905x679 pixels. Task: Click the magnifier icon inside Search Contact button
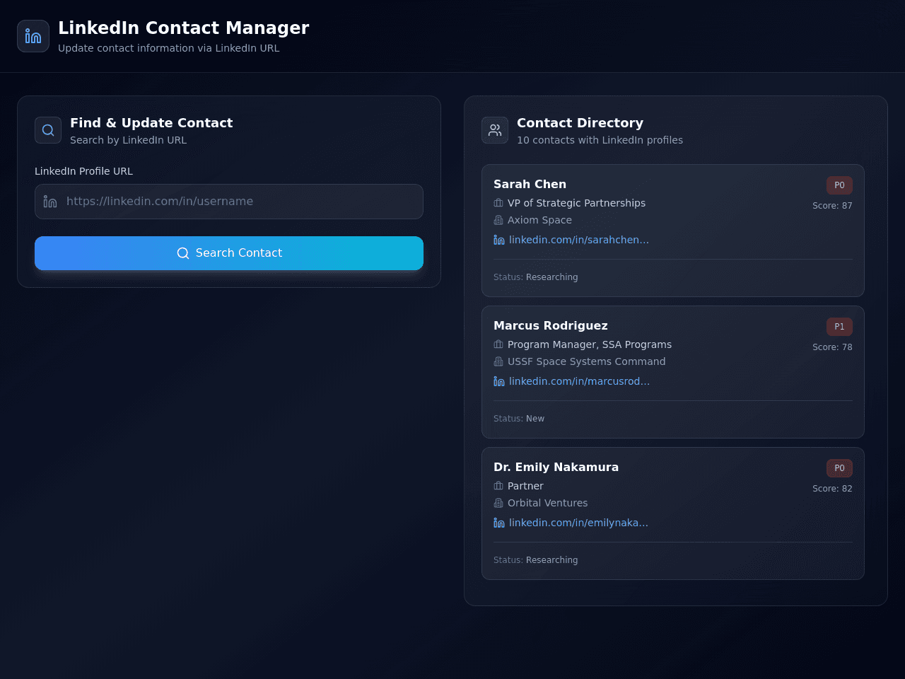click(183, 253)
